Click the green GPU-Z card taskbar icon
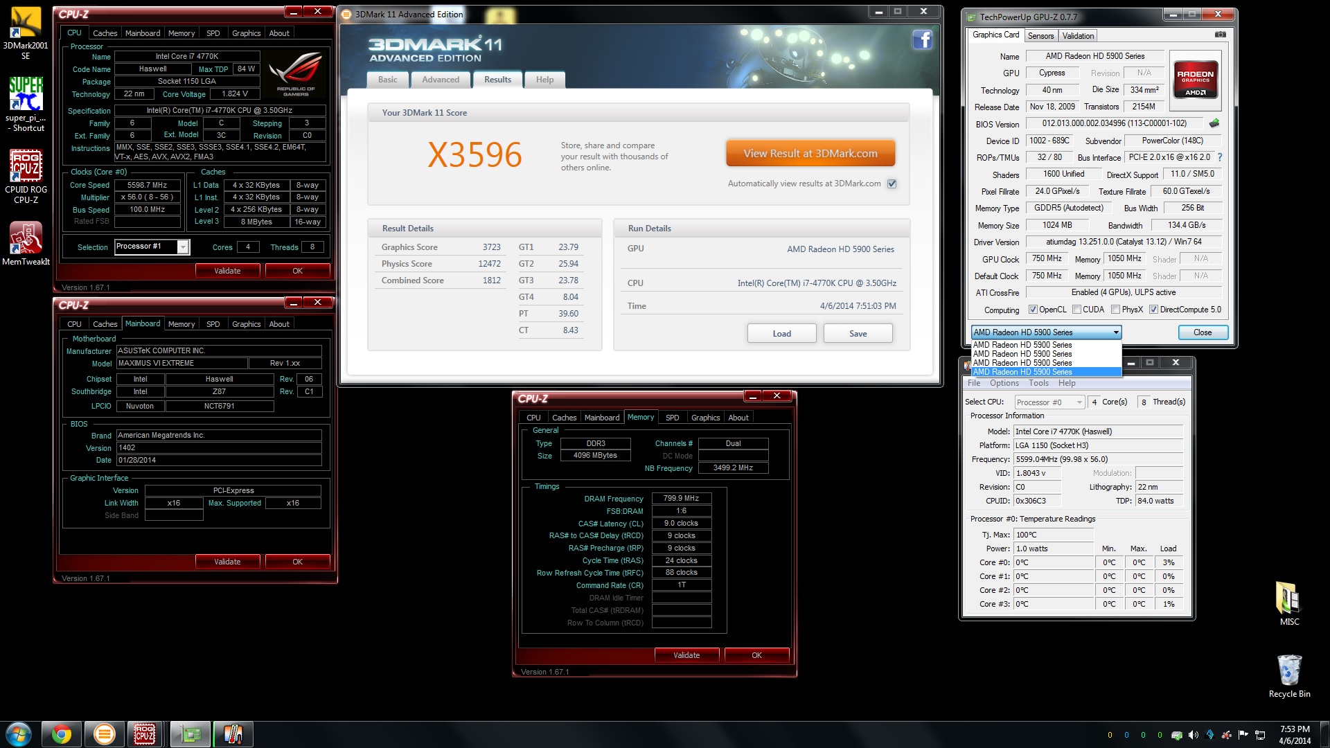This screenshot has width=1330, height=748. pos(190,733)
